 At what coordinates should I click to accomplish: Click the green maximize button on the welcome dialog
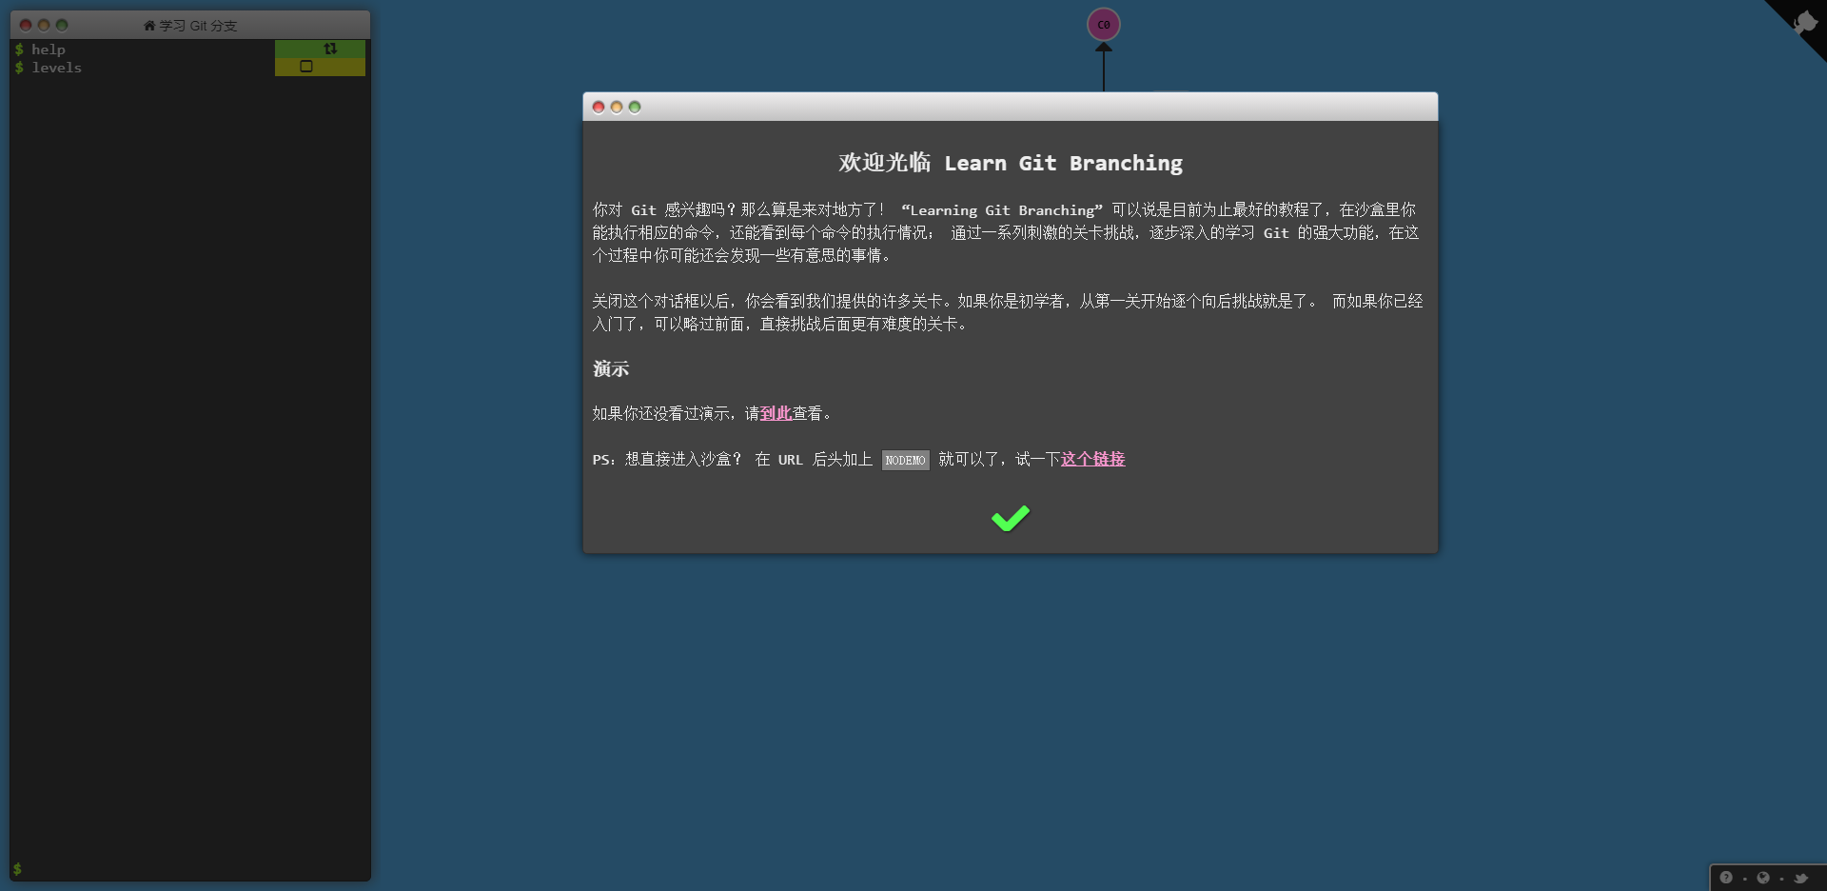coord(635,107)
